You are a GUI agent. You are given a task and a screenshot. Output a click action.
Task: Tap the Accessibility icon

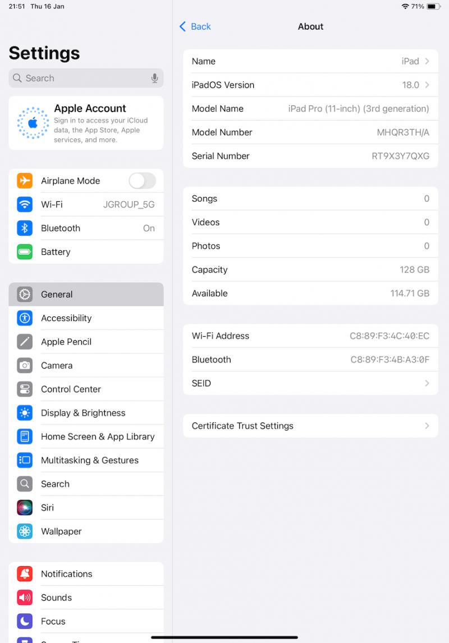pos(25,318)
